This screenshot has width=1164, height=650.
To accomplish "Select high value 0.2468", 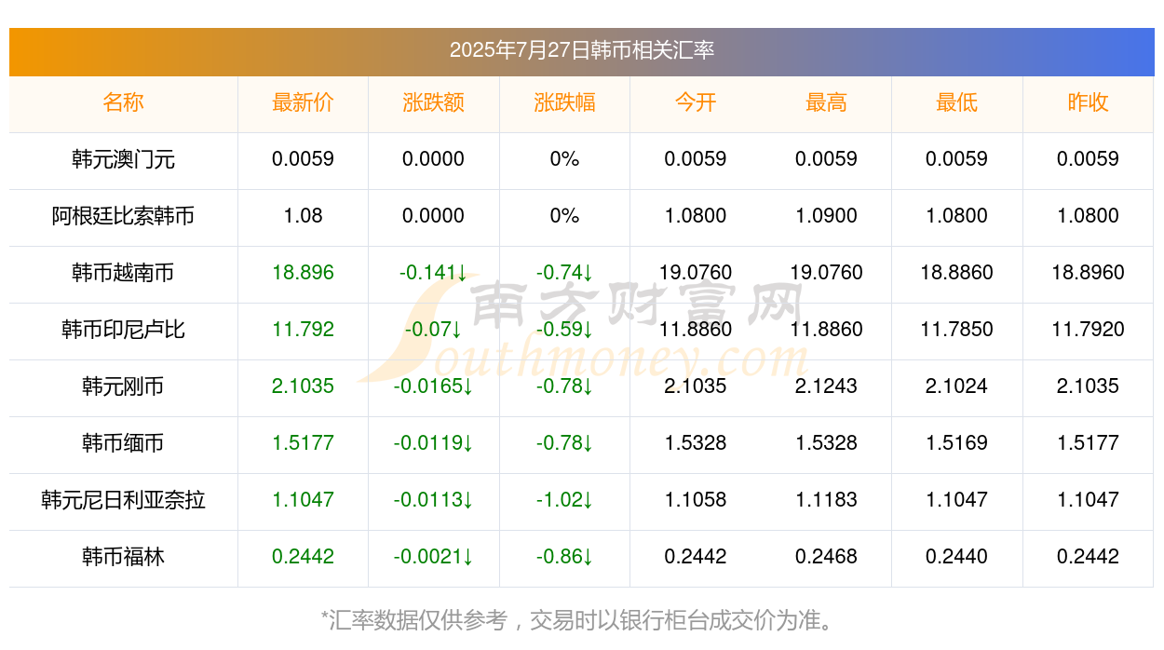I will click(x=826, y=557).
